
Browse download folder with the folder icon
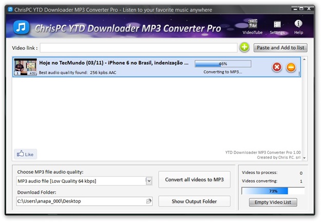(149, 201)
